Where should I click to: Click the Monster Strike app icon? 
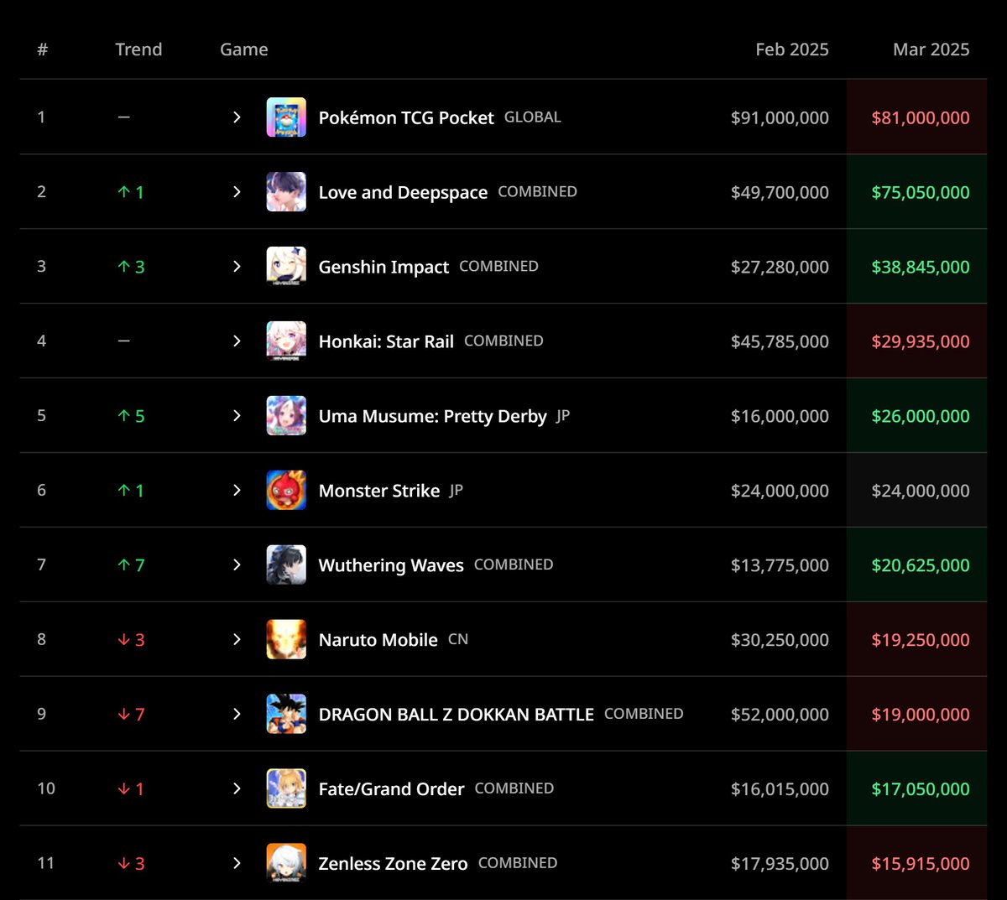(286, 491)
